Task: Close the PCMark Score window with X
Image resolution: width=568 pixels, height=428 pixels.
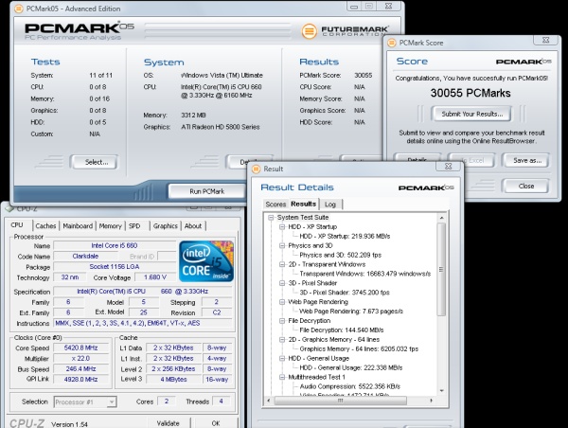Action: pyautogui.click(x=546, y=40)
